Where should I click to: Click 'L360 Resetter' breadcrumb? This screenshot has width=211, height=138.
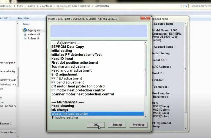[102, 6]
